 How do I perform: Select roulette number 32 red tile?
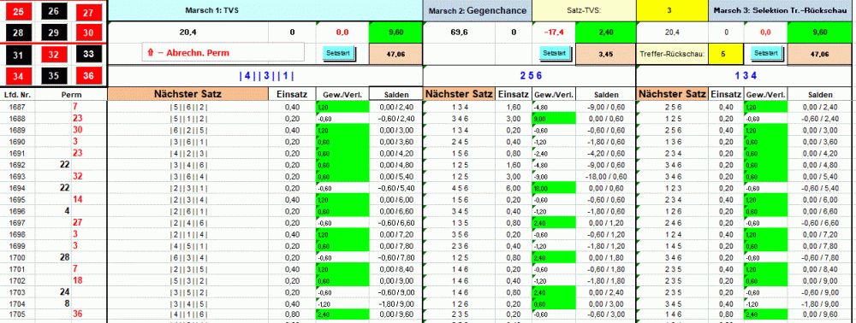click(53, 55)
